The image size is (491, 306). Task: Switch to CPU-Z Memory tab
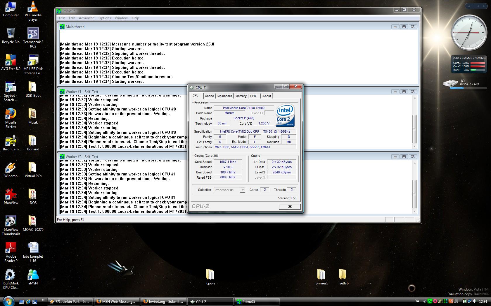pos(241,96)
